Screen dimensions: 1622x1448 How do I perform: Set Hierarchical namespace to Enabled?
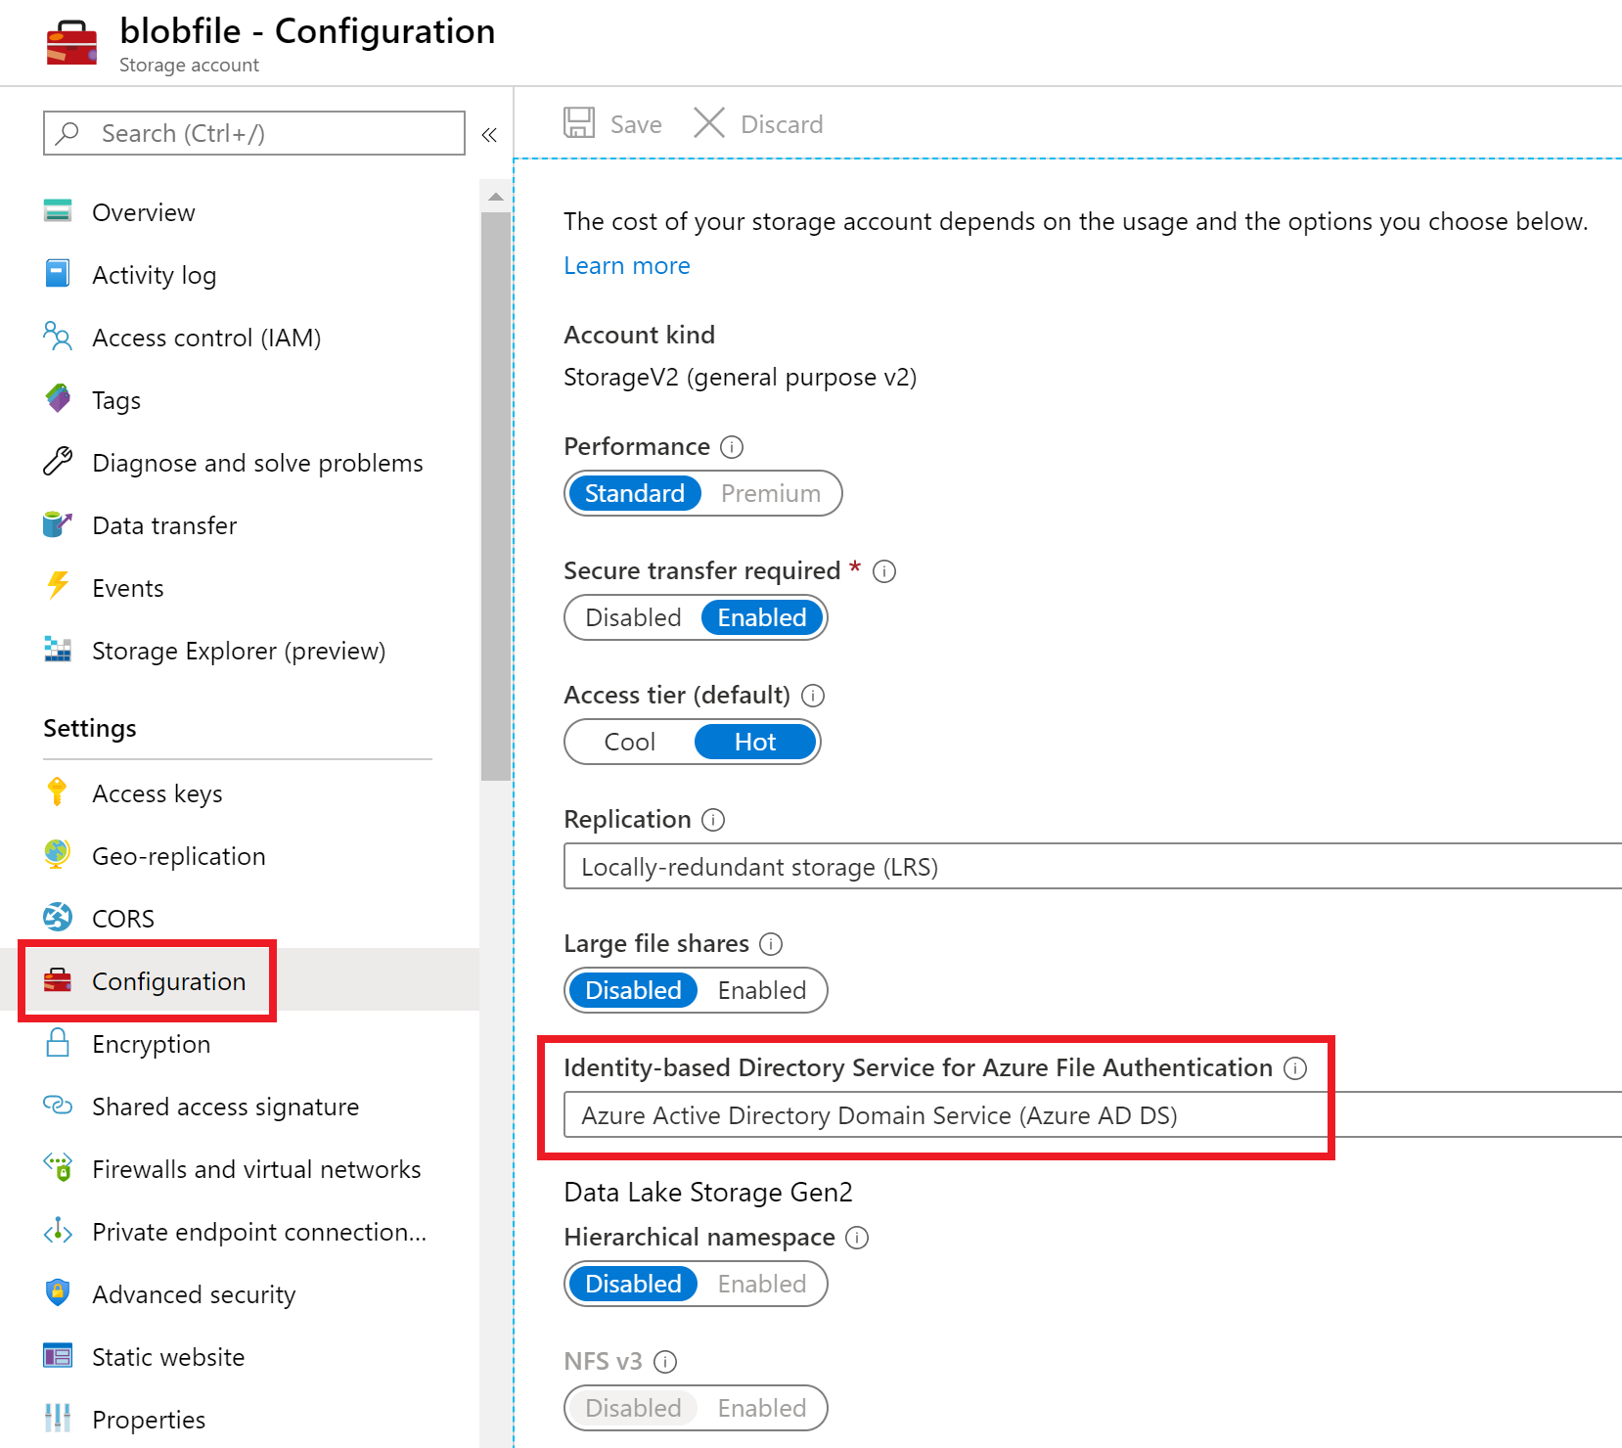(762, 1284)
